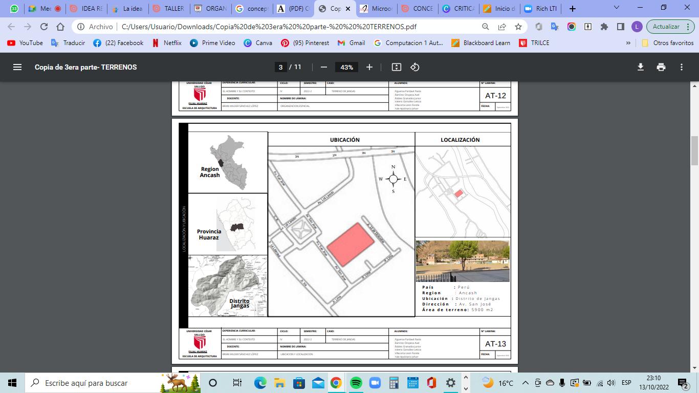Open the Windows Start menu

coord(12,383)
